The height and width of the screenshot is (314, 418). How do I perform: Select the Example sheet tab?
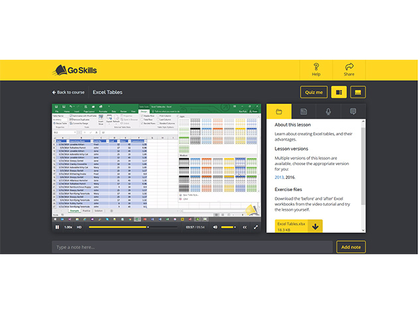pos(74,210)
